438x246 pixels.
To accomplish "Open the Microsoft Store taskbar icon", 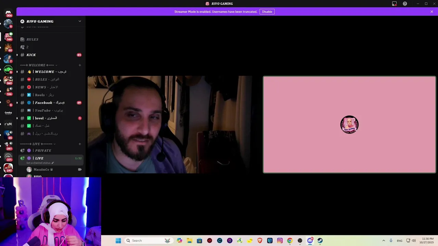I will pyautogui.click(x=199, y=241).
